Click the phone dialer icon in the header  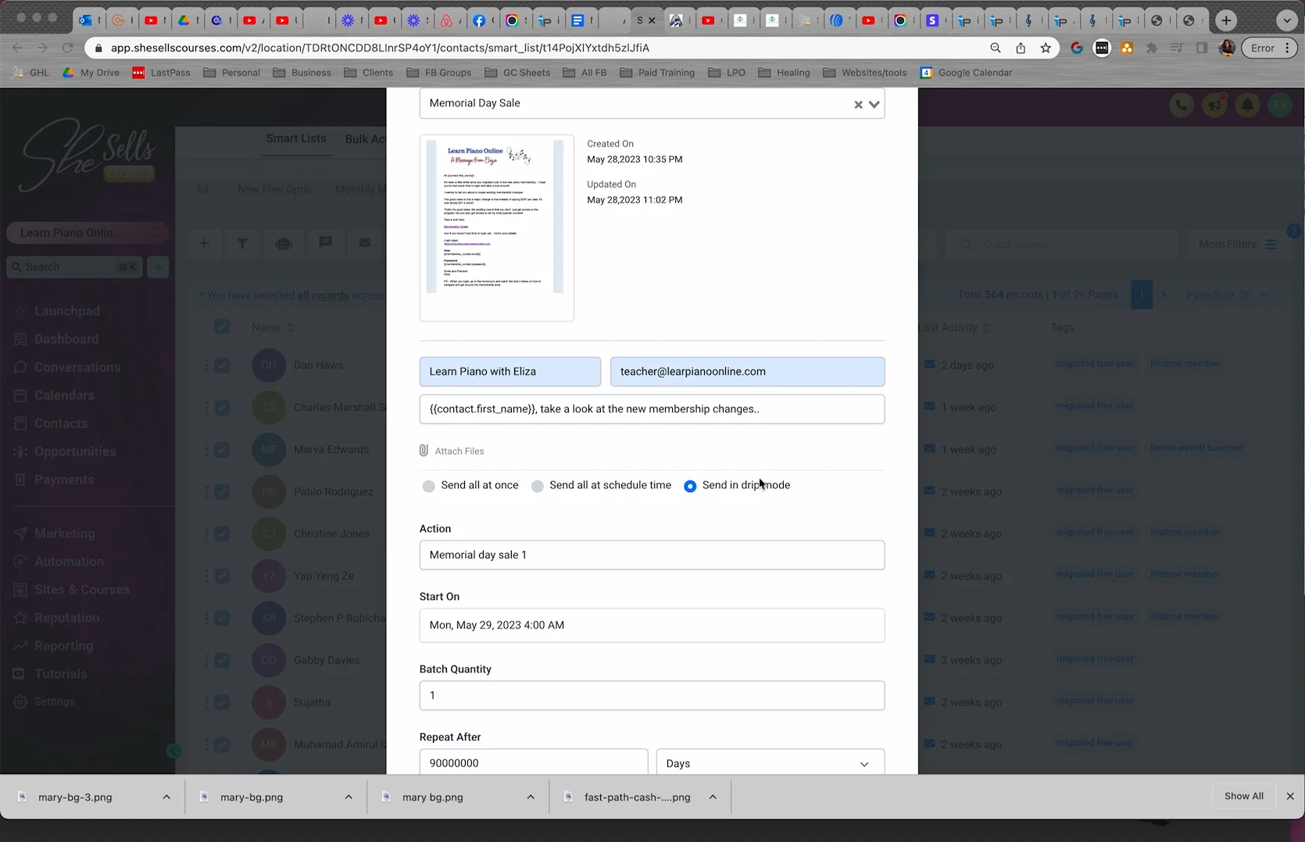1182,105
